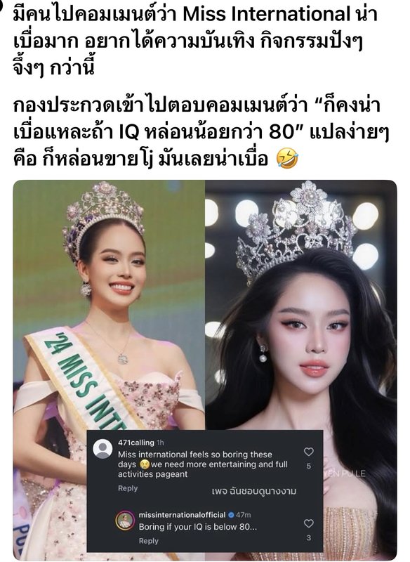Open the 471calling username link
Image resolution: width=410 pixels, height=562 pixels.
click(136, 443)
